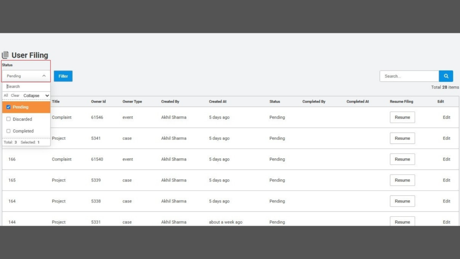Resume the filing for row 164
The height and width of the screenshot is (259, 460).
(x=402, y=201)
